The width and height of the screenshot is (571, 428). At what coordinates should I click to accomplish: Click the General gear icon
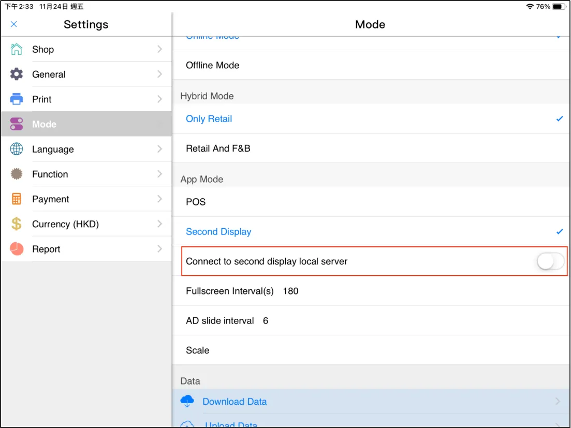point(17,74)
